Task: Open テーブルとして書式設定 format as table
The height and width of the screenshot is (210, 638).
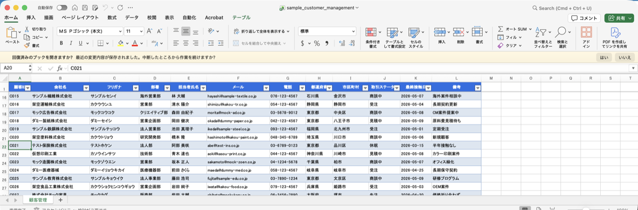Action: 394,38
